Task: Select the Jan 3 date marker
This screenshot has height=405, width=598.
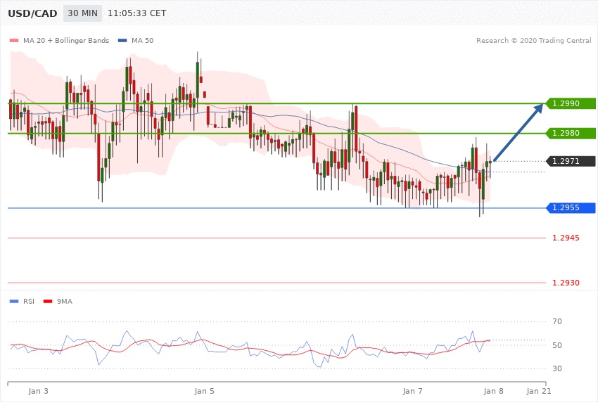Action: click(x=38, y=390)
